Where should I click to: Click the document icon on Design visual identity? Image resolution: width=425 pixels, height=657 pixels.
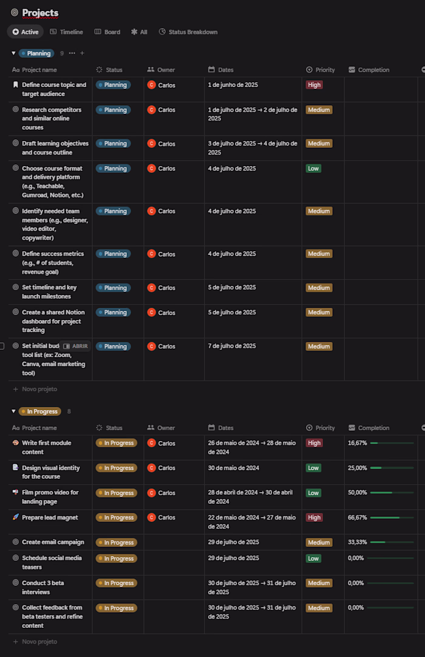click(x=16, y=468)
